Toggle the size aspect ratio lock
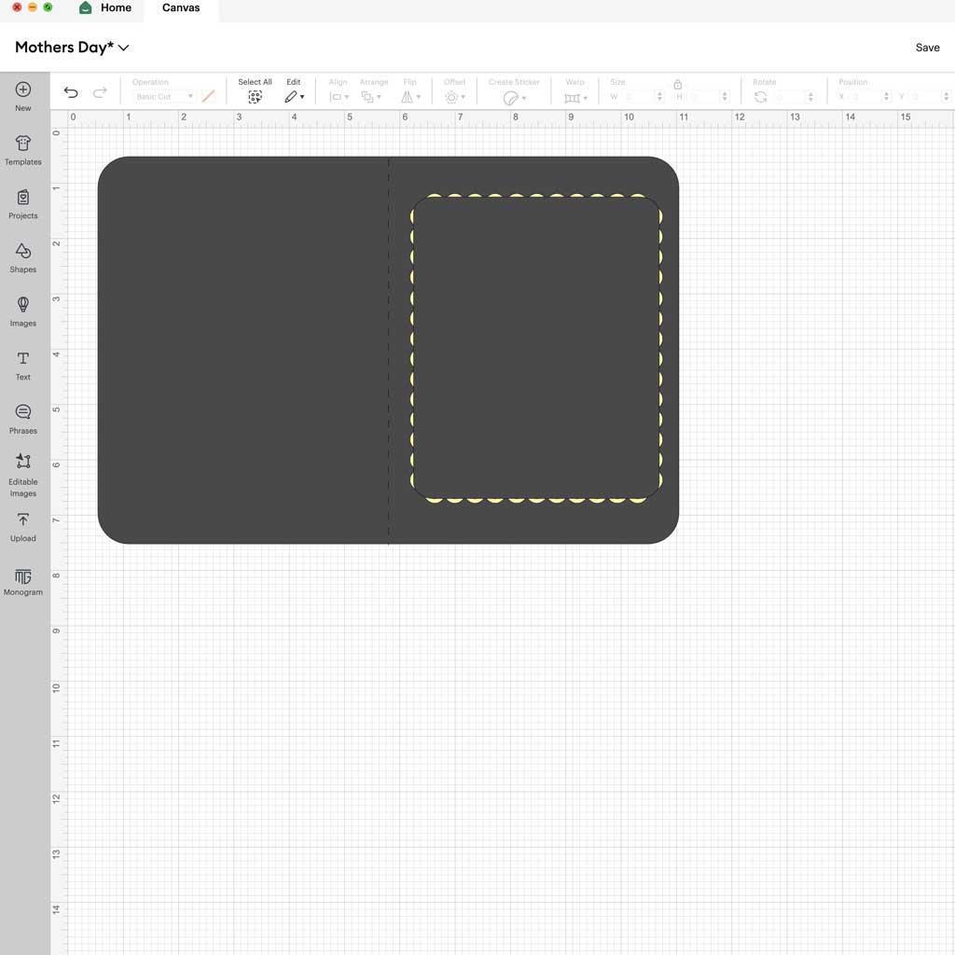955x955 pixels. [x=678, y=84]
